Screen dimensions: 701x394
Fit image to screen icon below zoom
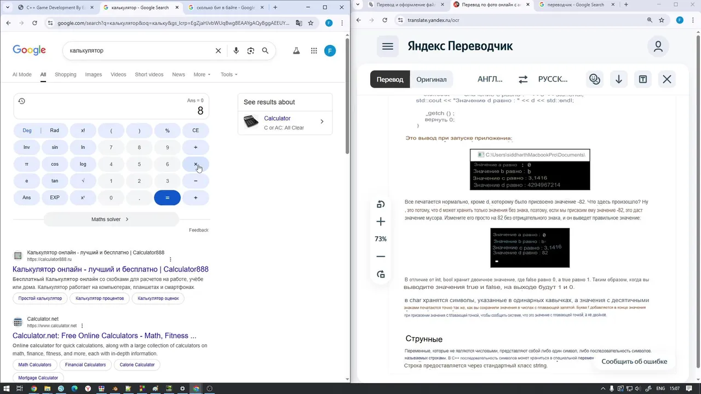[381, 274]
